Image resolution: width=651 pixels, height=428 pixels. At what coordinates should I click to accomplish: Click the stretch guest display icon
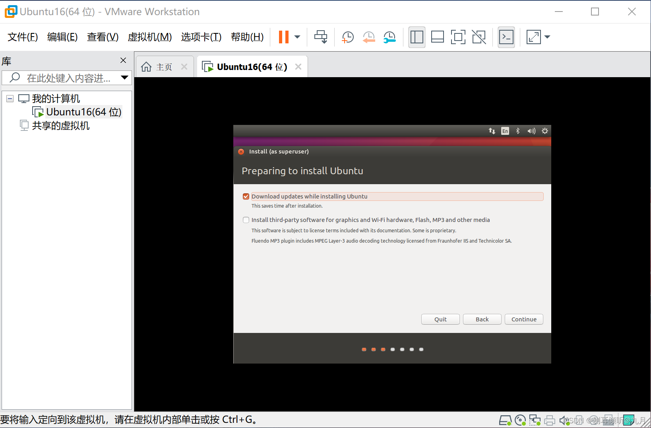coord(534,37)
